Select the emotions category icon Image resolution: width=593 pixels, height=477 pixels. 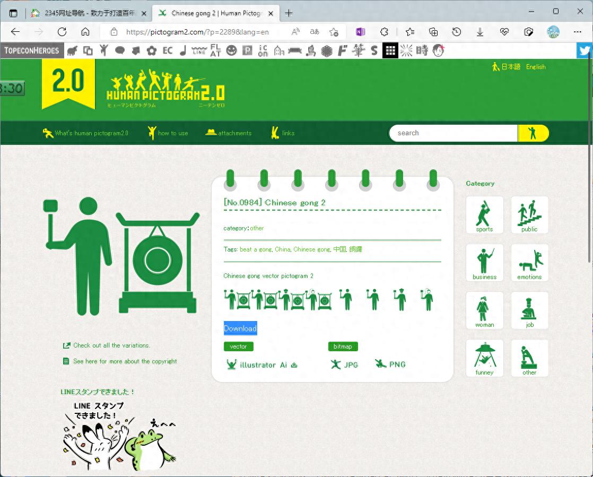529,263
